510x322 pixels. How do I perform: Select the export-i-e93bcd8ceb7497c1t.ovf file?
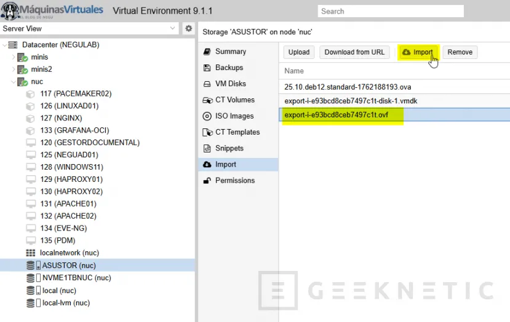point(394,115)
